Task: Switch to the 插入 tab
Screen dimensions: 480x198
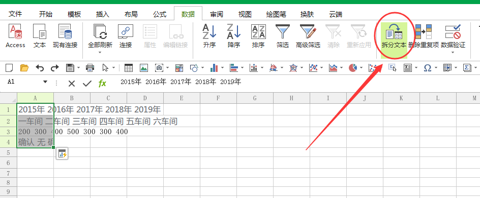Action: point(103,14)
